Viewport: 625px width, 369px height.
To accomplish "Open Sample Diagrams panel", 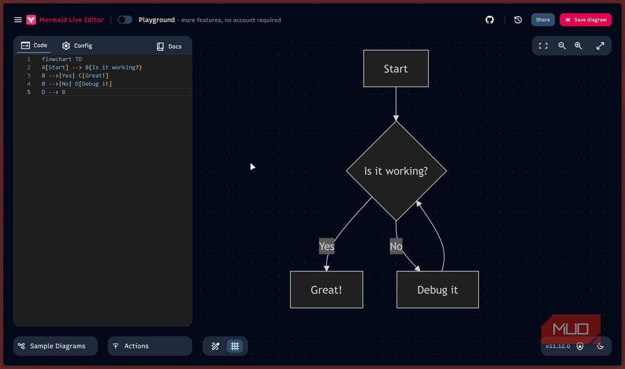I will (x=56, y=346).
